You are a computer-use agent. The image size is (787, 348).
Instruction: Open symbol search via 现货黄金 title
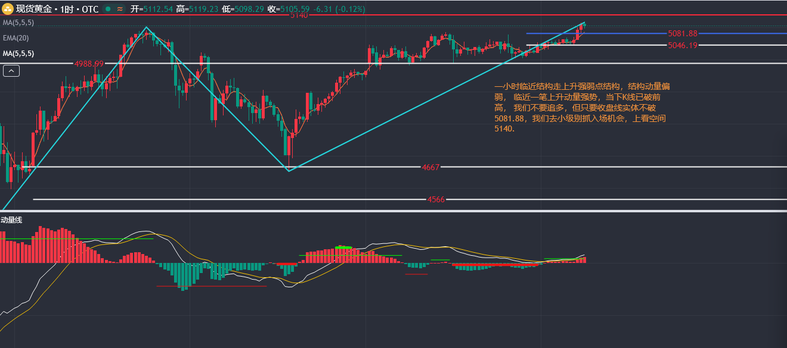[x=34, y=10]
